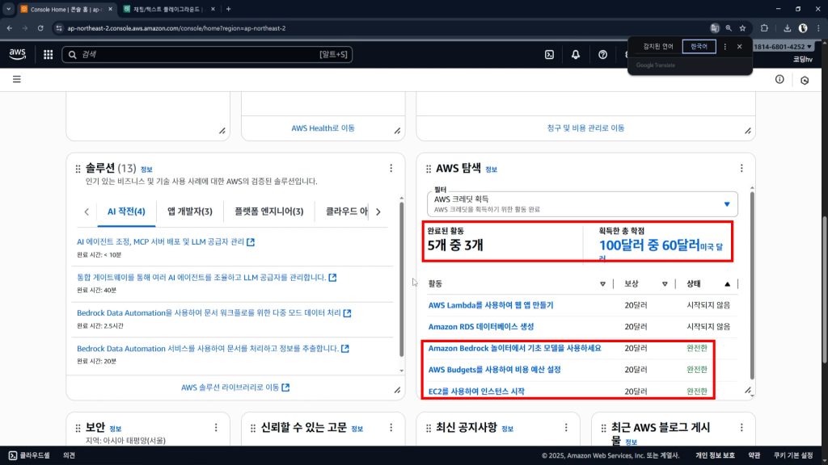Image resolution: width=828 pixels, height=465 pixels.
Task: Open the browser extensions puzzle icon
Action: tap(764, 28)
